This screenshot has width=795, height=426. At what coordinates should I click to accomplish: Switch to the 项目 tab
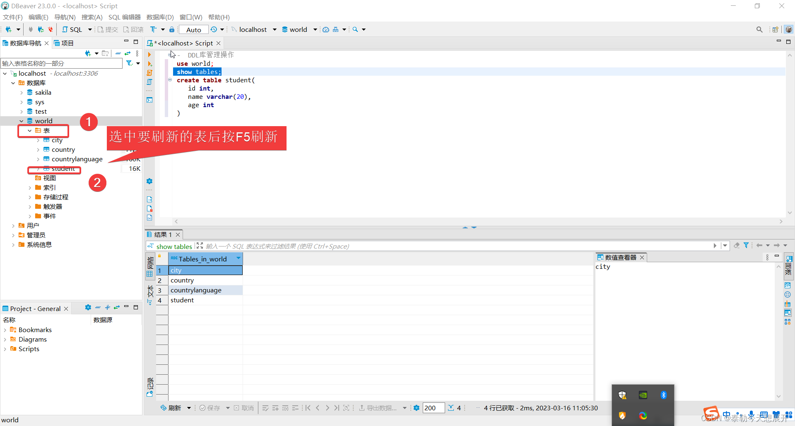(63, 43)
